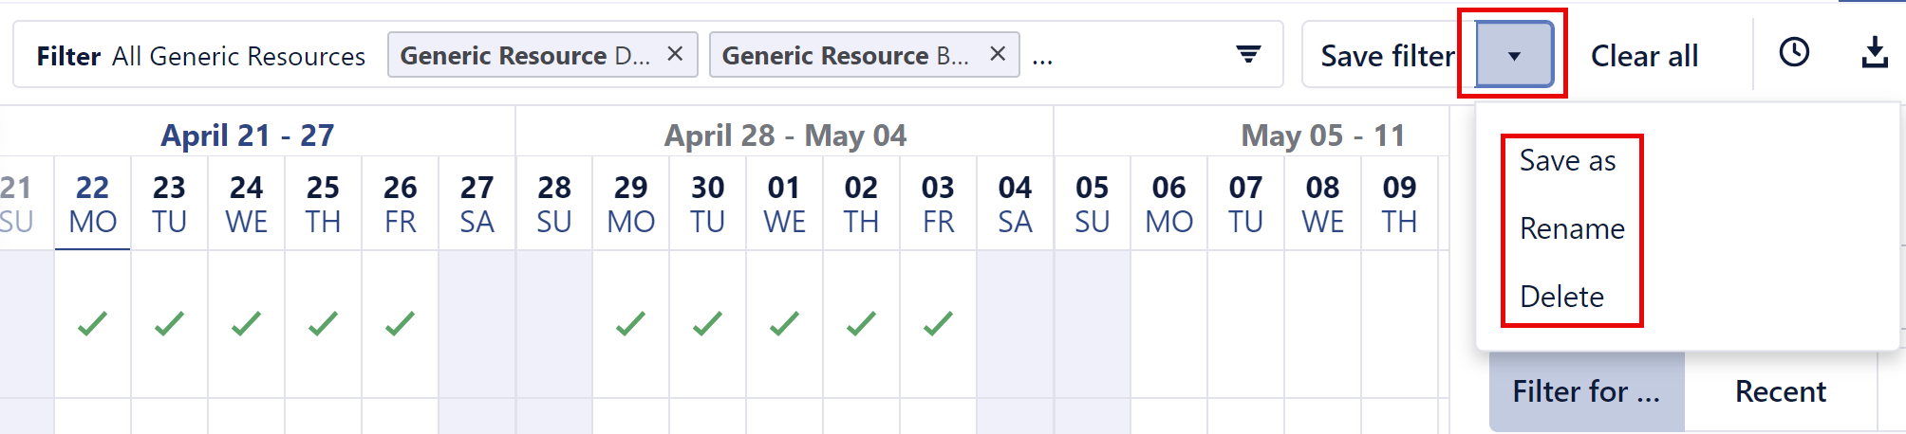Click the green checkmark on Monday 22

pyautogui.click(x=92, y=324)
